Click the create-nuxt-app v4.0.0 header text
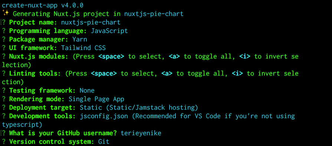This screenshot has height=146, width=332. click(43, 5)
